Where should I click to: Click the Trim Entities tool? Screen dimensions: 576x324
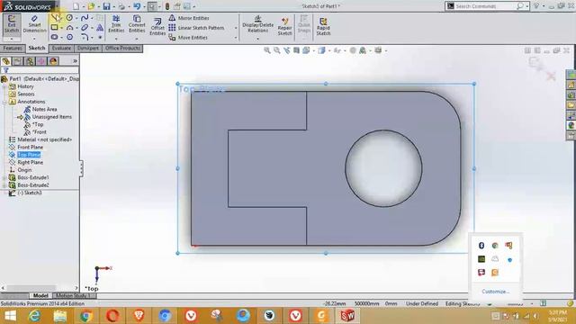coord(116,24)
